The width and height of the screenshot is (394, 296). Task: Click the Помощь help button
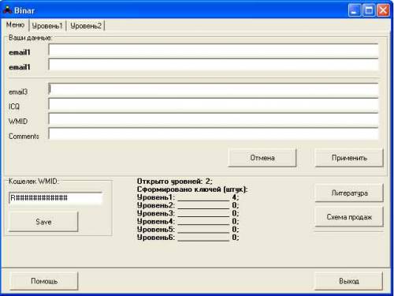(44, 281)
